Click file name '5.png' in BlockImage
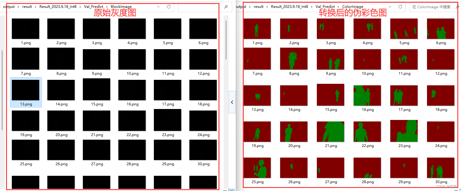 [168, 43]
